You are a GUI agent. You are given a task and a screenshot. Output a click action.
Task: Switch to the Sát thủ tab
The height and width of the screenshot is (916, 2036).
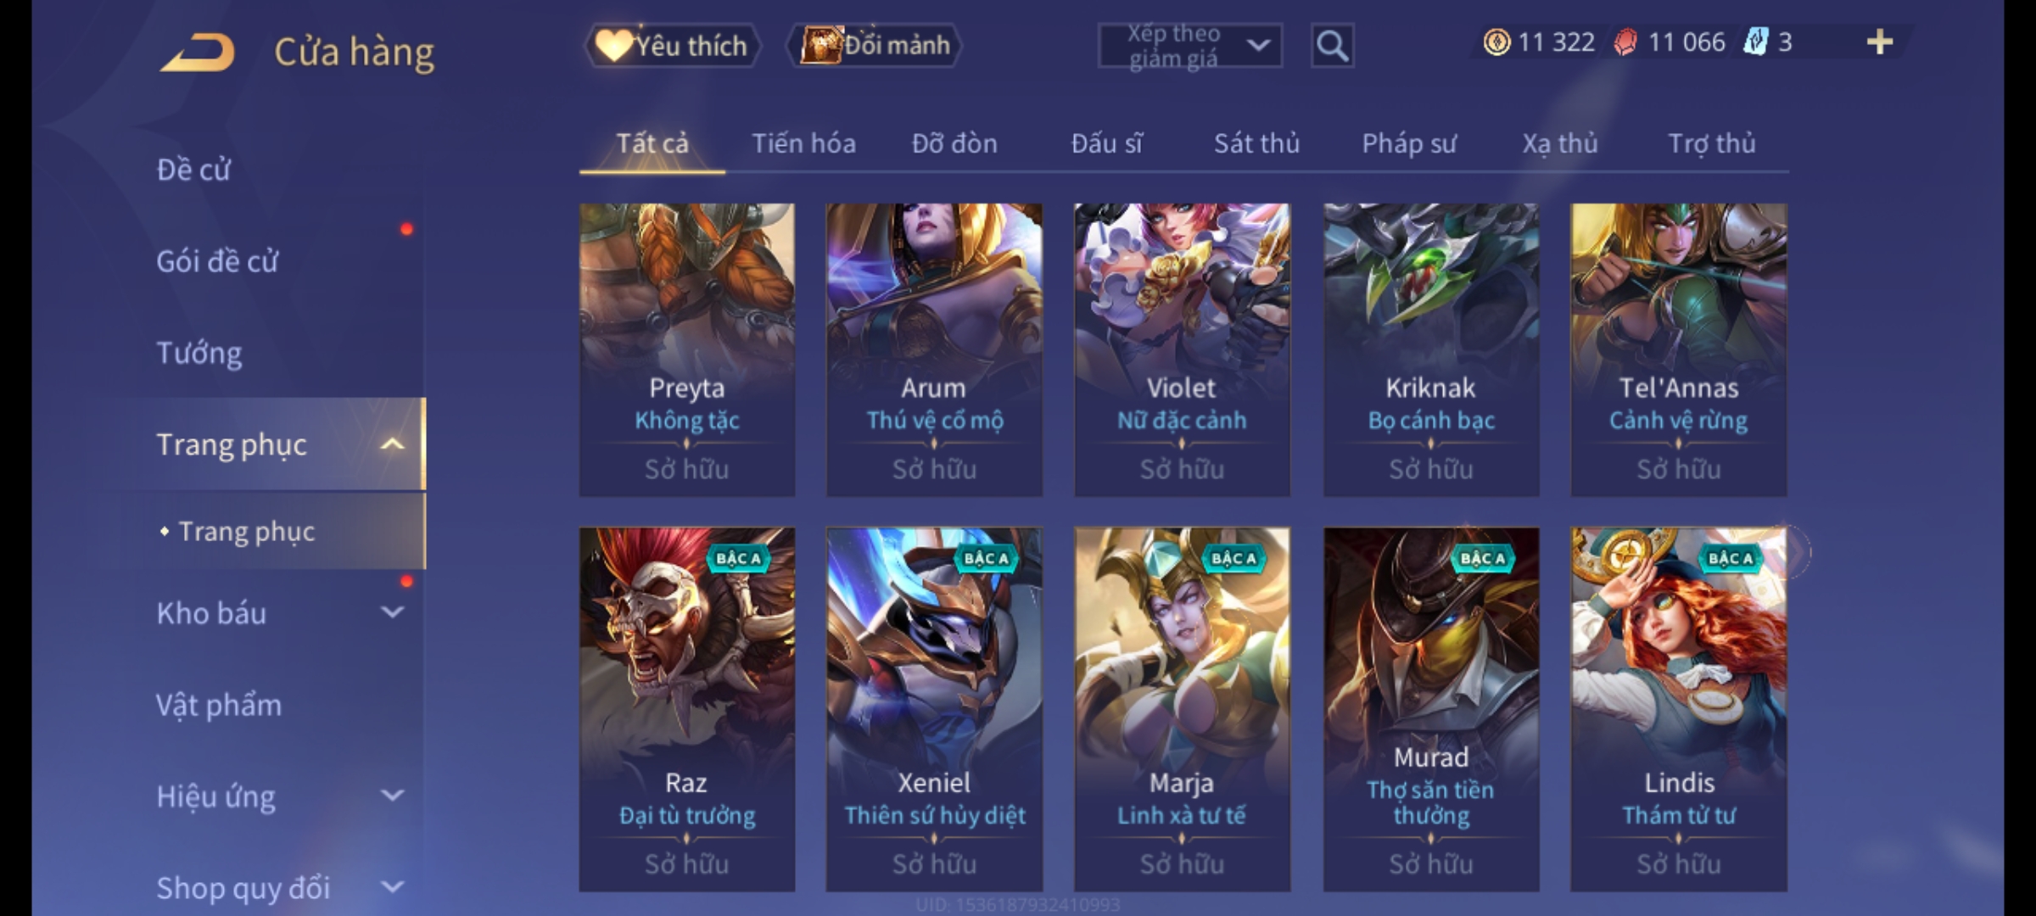pos(1256,143)
